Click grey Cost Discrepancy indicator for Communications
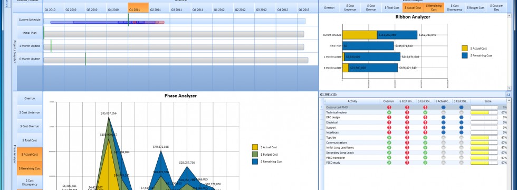 pos(461,142)
